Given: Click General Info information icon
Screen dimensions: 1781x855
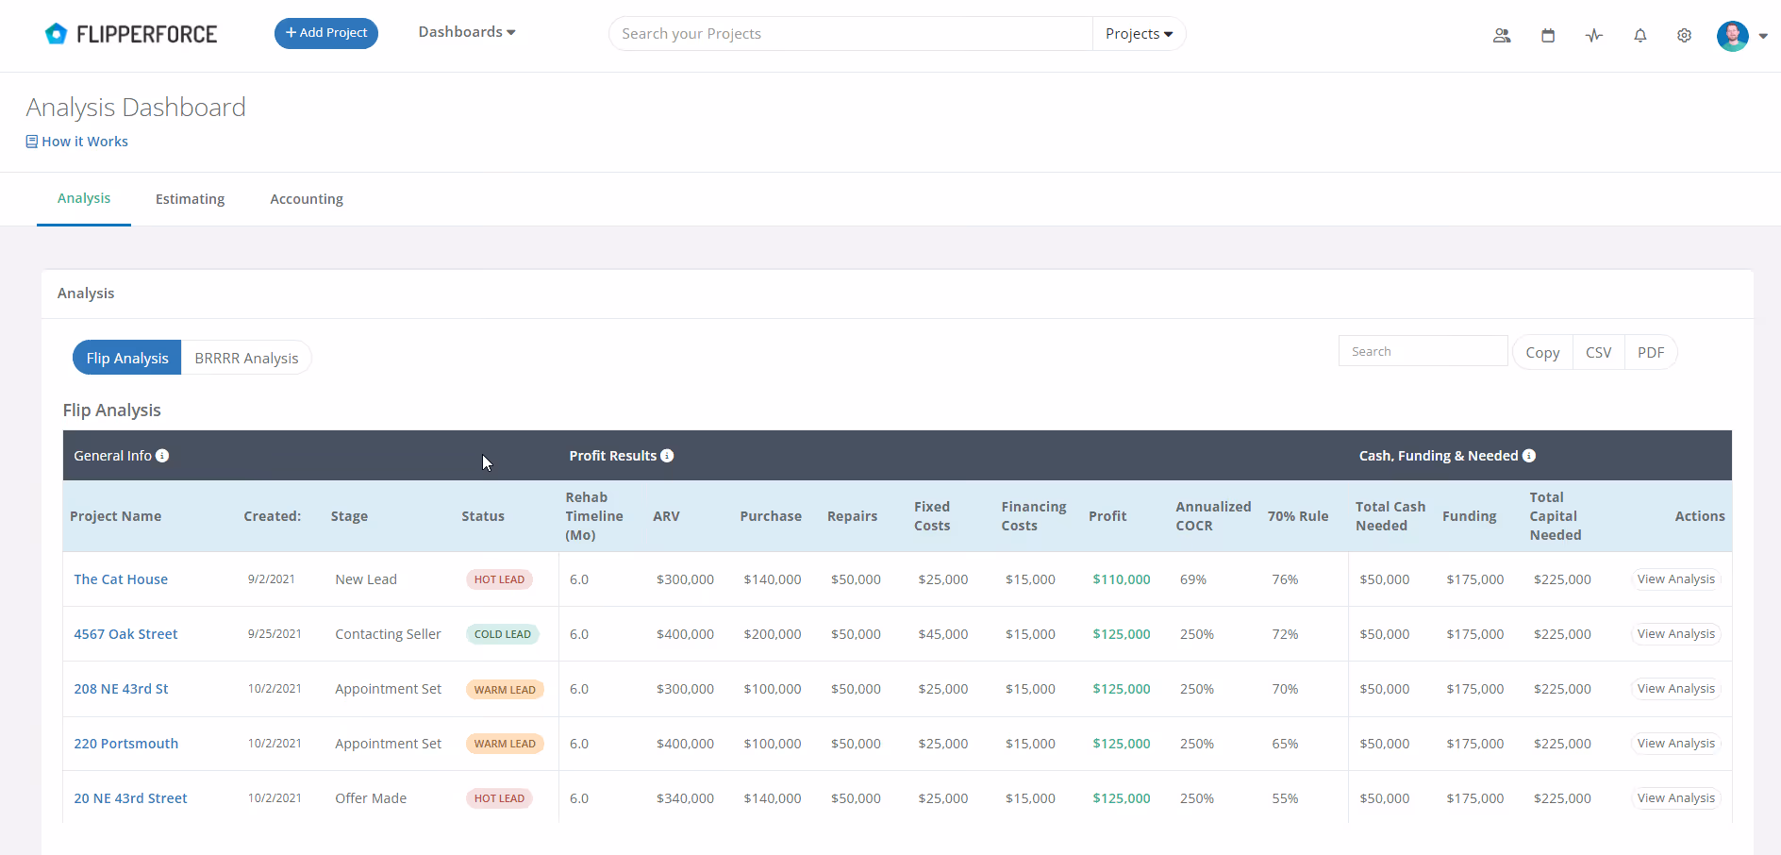Looking at the screenshot, I should [x=162, y=456].
